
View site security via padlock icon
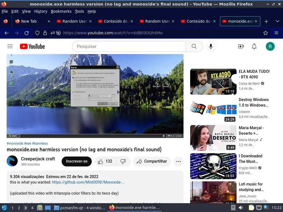pos(45,33)
